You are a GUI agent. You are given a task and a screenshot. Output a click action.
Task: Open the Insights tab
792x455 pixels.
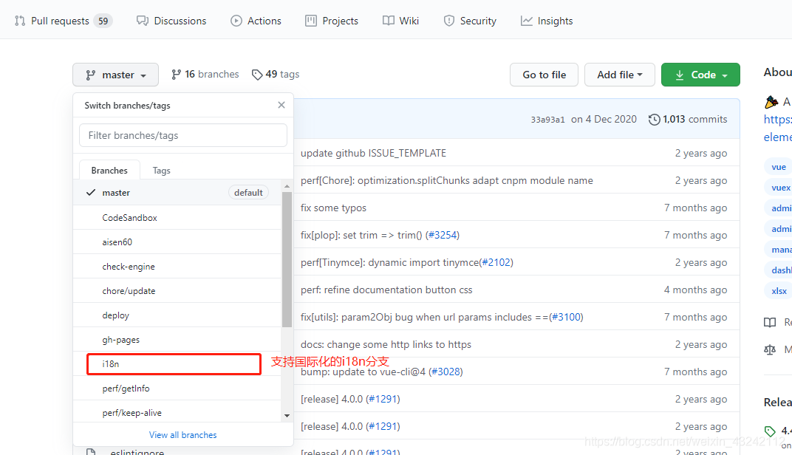tap(547, 21)
